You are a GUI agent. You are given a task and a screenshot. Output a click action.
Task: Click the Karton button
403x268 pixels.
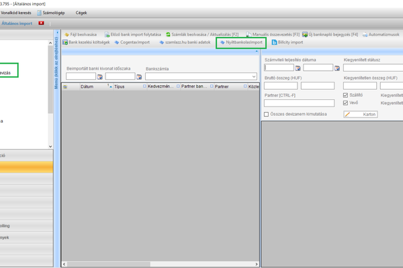[360, 115]
